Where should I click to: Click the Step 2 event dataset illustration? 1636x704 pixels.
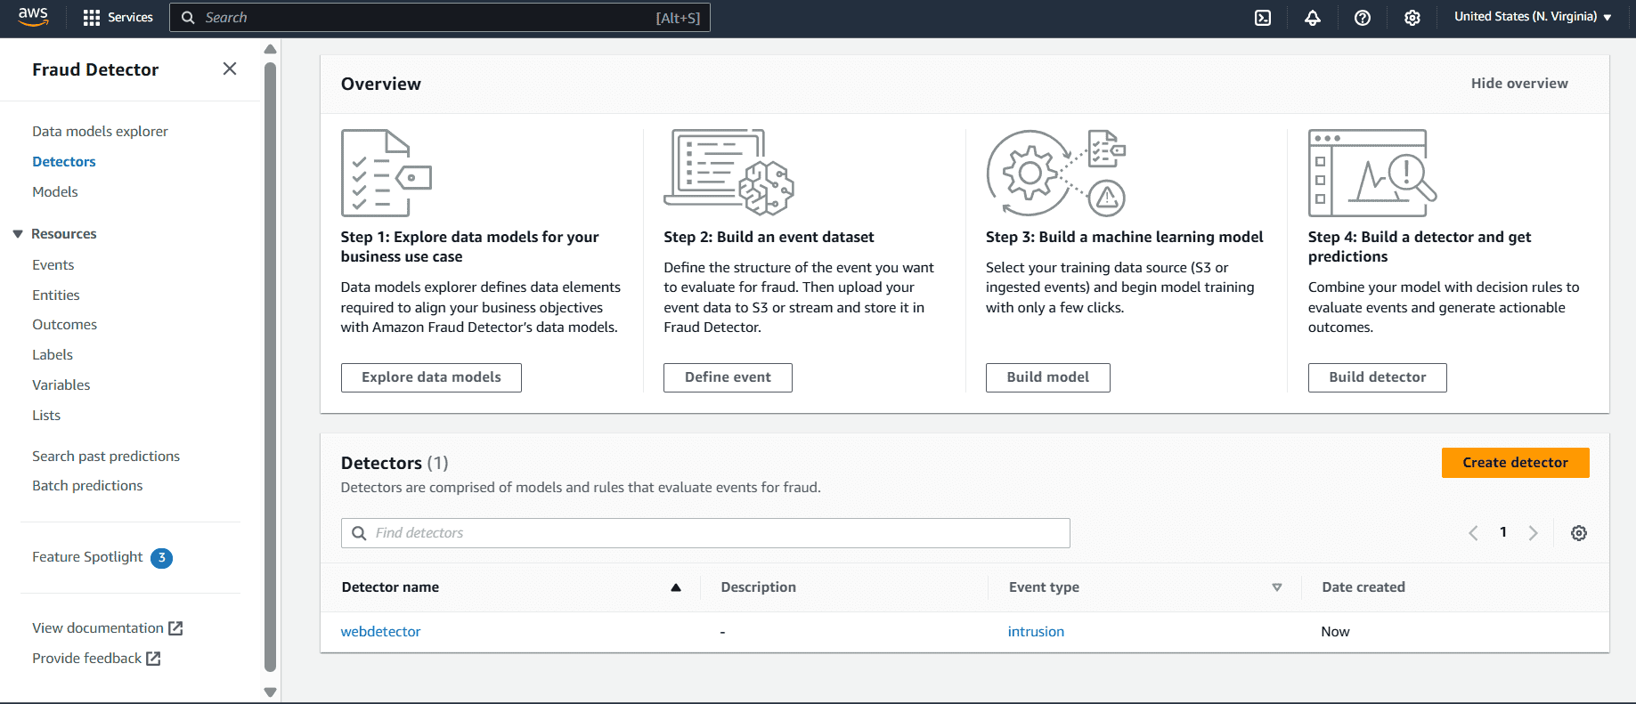coord(728,173)
